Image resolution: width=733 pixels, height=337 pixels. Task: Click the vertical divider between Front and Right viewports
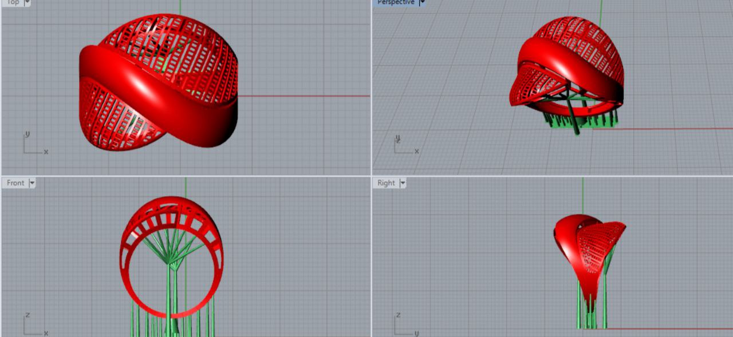(x=372, y=257)
